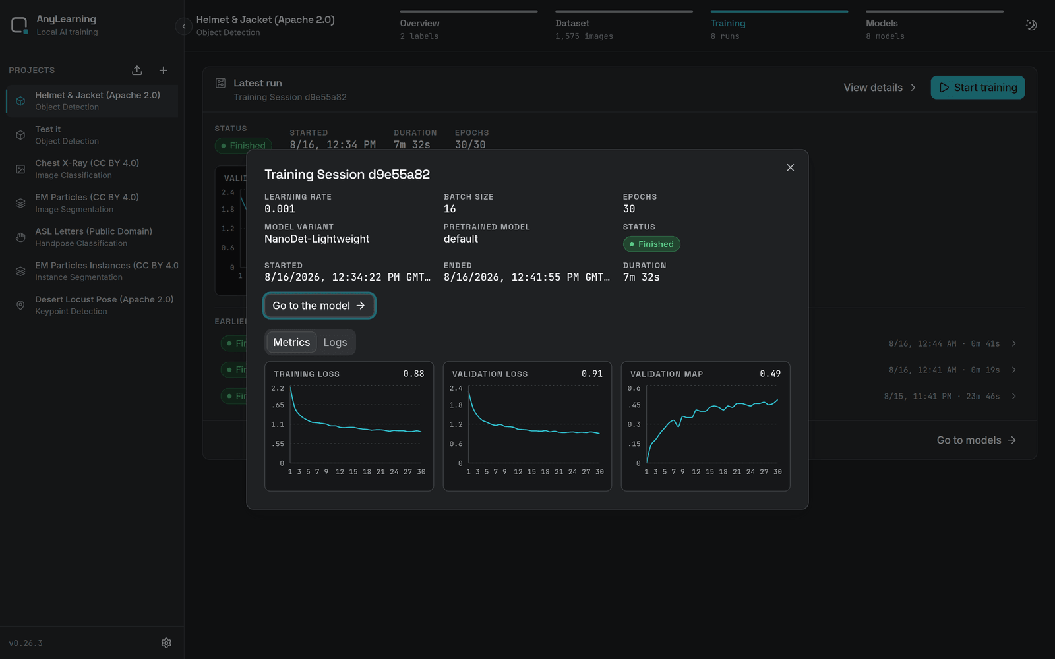This screenshot has height=659, width=1055.
Task: Click the v0.26.3 version label
Action: pos(26,643)
